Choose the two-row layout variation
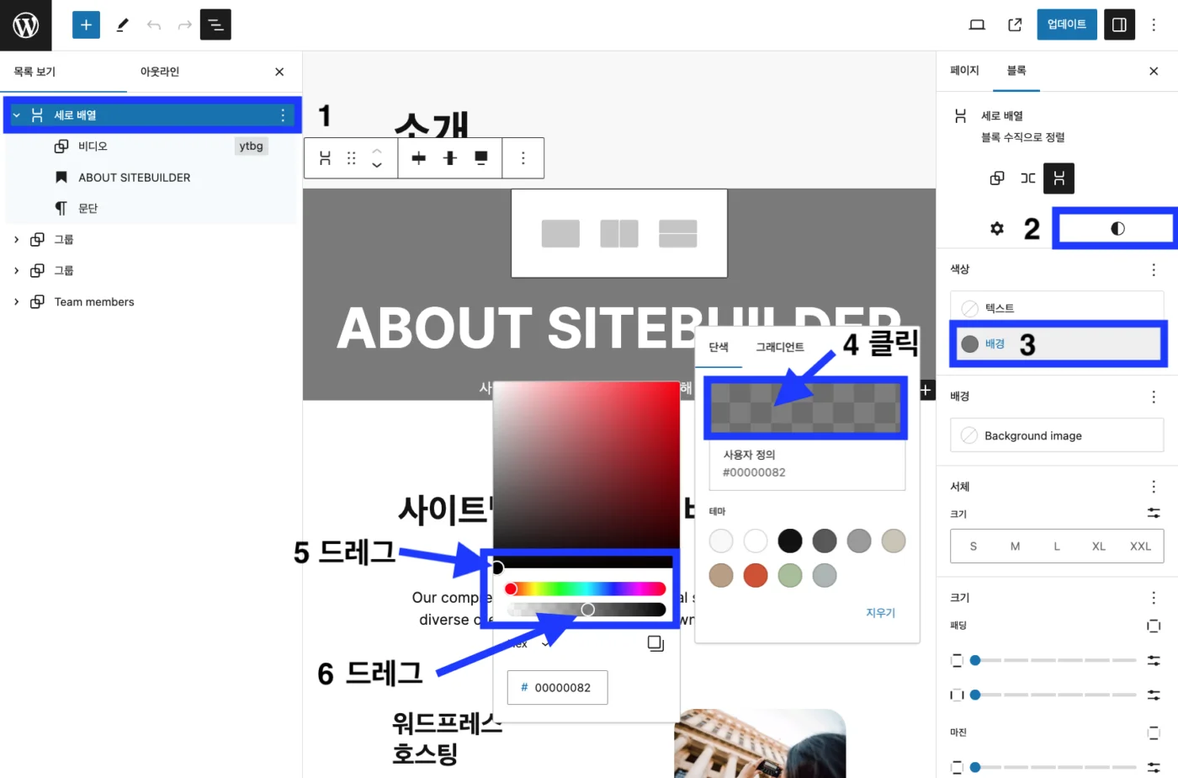This screenshot has height=778, width=1178. click(x=678, y=233)
